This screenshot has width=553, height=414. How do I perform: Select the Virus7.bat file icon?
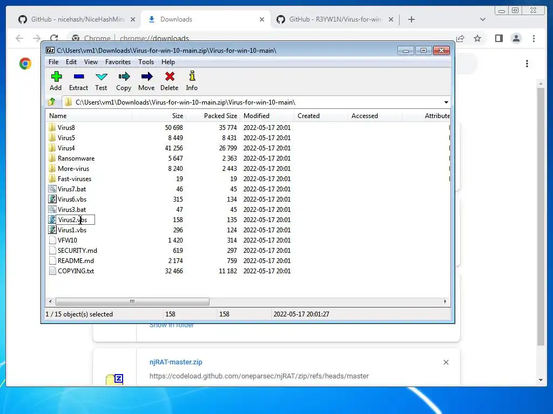tap(52, 189)
